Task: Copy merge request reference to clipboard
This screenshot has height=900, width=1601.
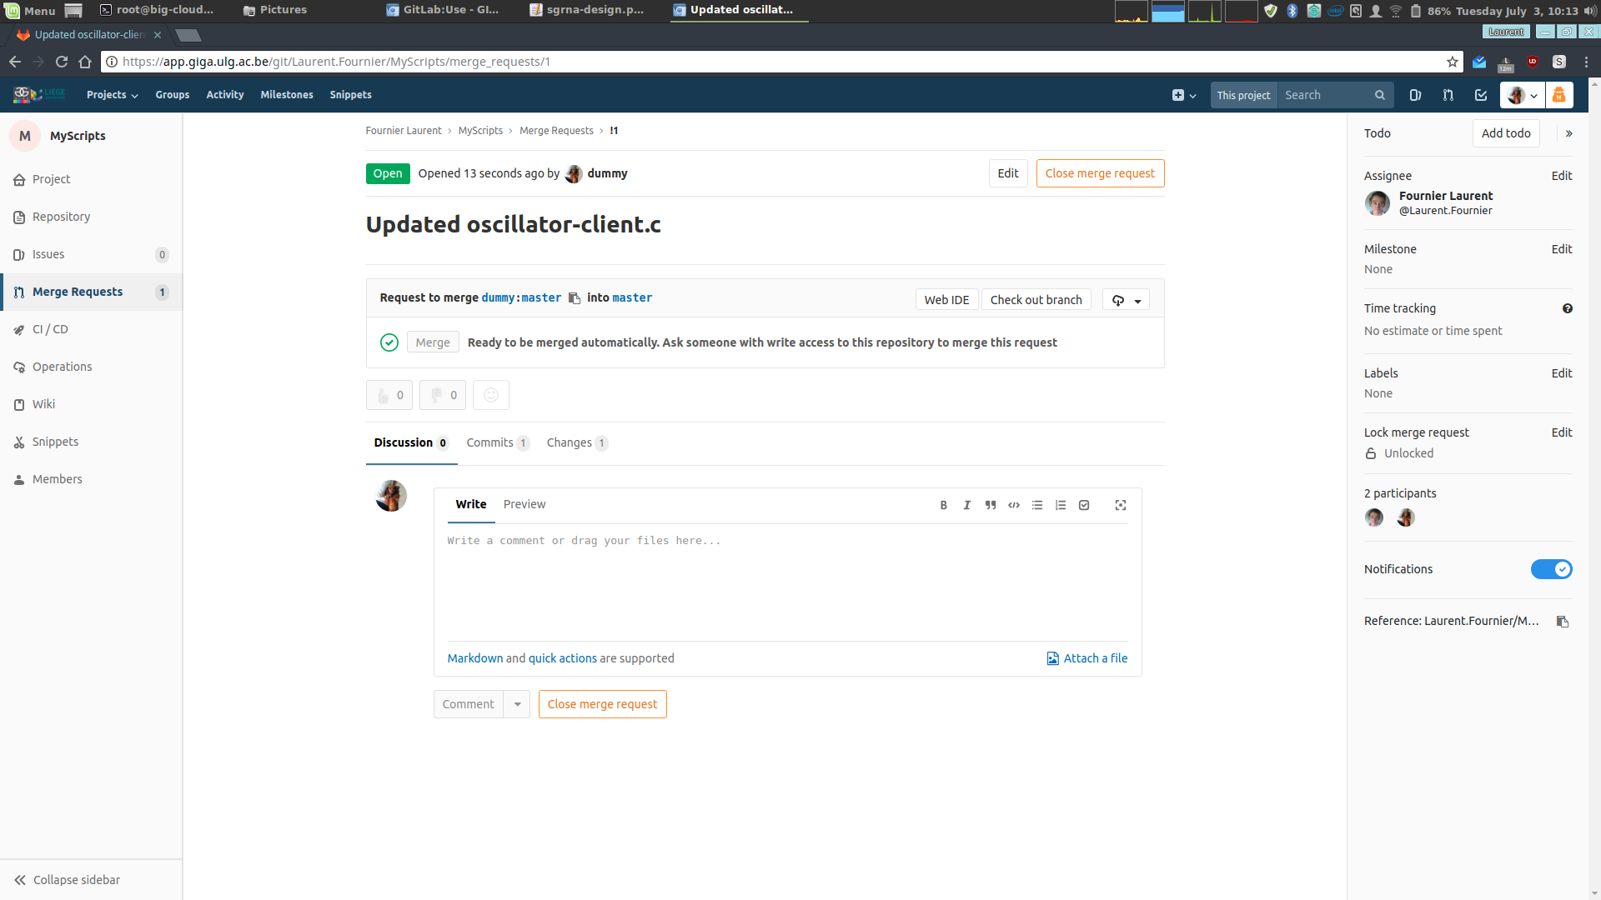Action: (x=1563, y=622)
